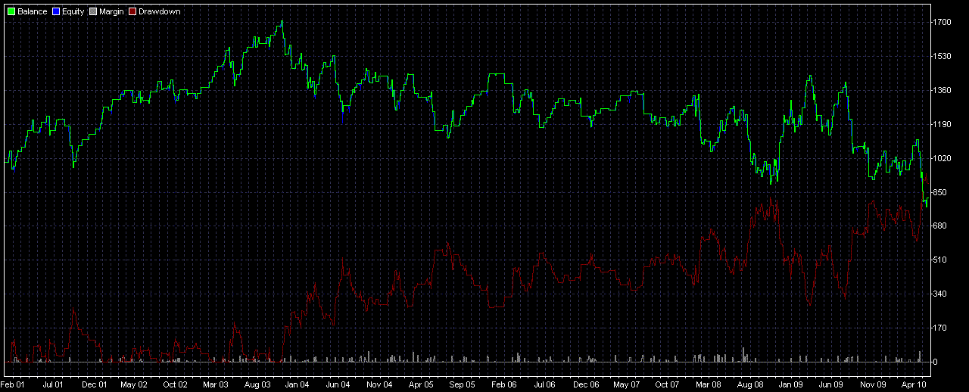Click the Nov 04 date label
The height and width of the screenshot is (392, 969).
[378, 384]
